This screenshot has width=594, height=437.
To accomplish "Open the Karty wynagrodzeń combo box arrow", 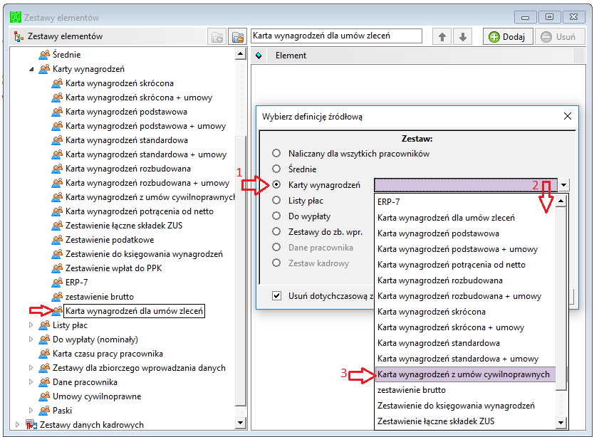I will coord(563,185).
